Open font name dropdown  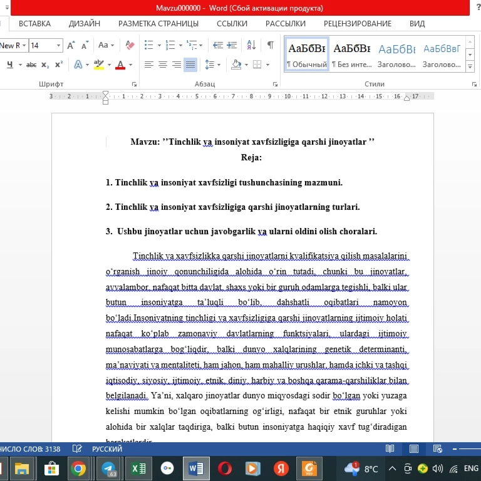(x=24, y=45)
